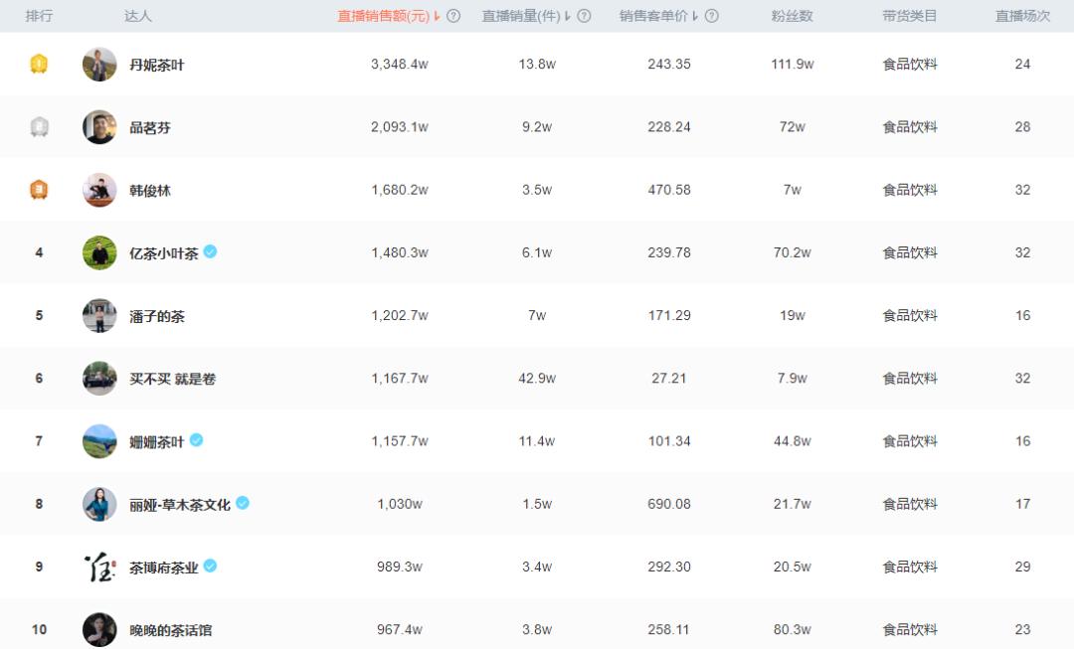The image size is (1074, 649).
Task: Select sales value 1,202.7w
Action: (x=400, y=316)
